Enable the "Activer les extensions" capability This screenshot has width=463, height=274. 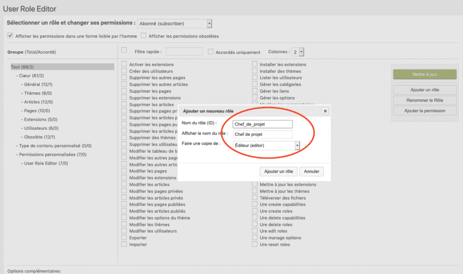pos(124,64)
